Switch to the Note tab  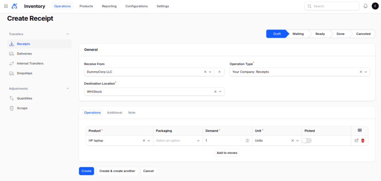(x=132, y=113)
